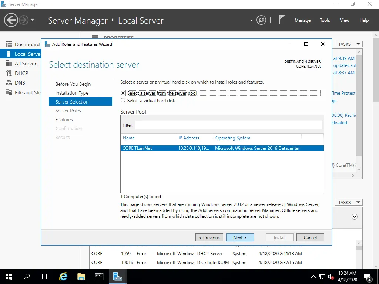The image size is (379, 284).
Task: Sort by the IP Address column header
Action: [x=188, y=138]
